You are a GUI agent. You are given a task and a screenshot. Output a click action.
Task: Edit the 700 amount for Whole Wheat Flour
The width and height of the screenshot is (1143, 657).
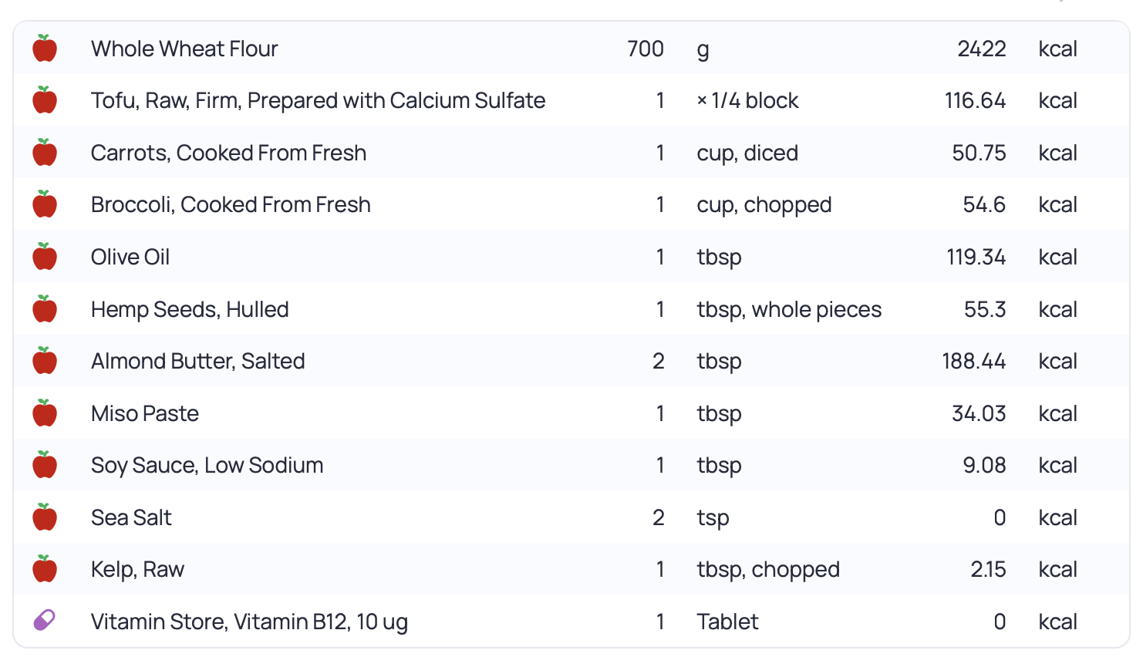tap(646, 49)
